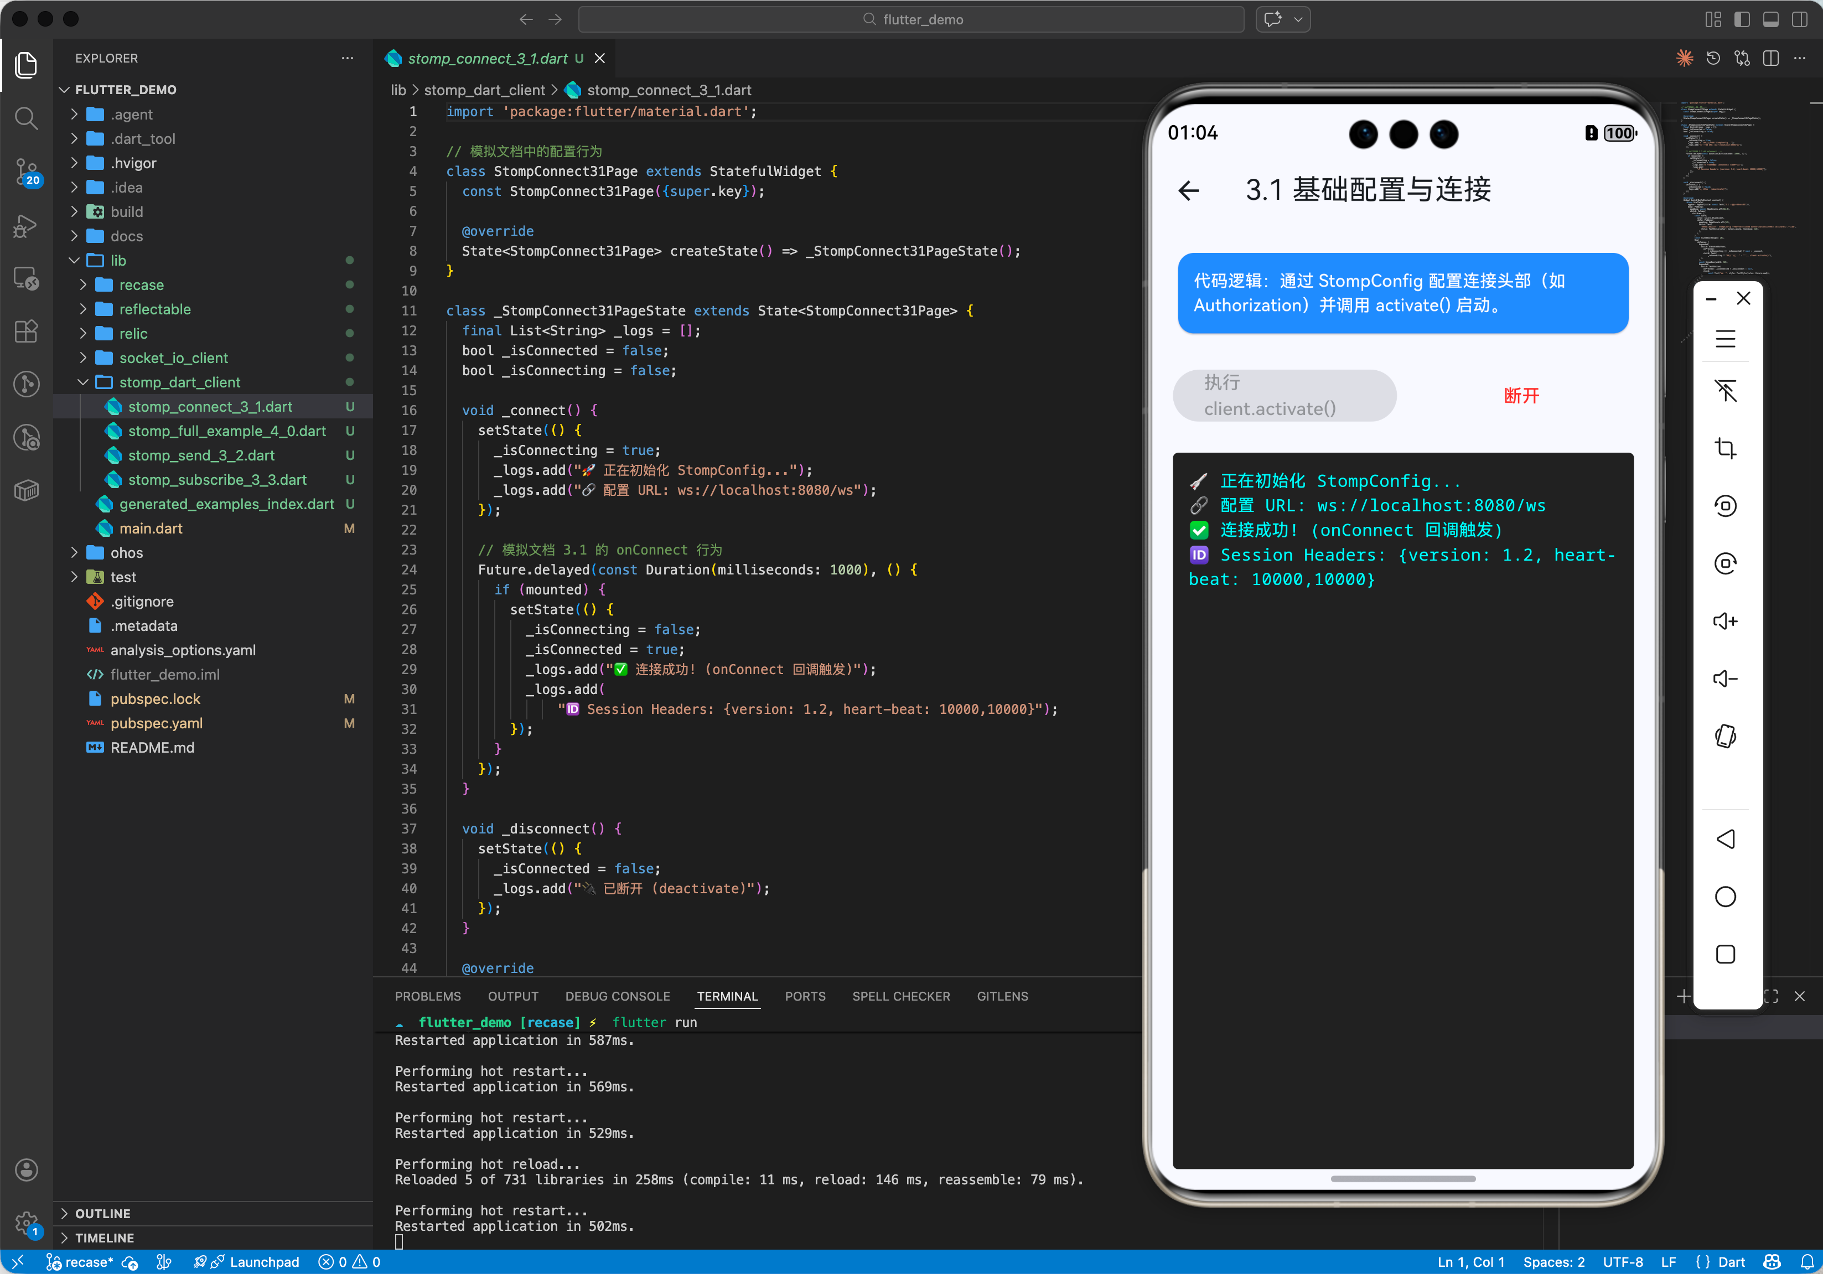
Task: Open Source Control view with 20 badge
Action: coord(26,170)
